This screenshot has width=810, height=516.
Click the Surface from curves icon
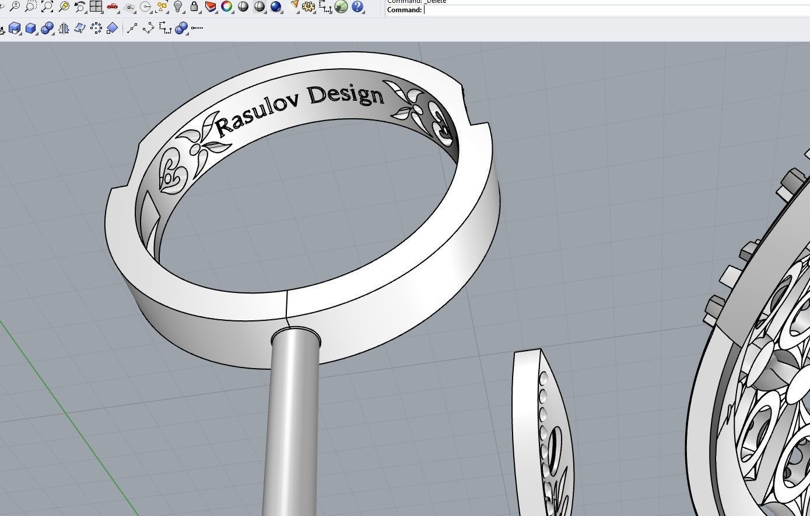(80, 28)
